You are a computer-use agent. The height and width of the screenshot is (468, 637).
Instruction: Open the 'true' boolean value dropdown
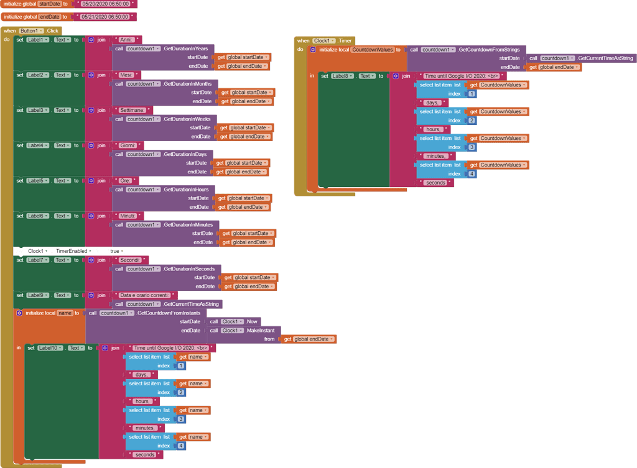116,251
